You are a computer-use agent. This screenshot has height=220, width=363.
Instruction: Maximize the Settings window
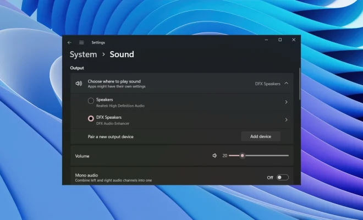click(280, 40)
